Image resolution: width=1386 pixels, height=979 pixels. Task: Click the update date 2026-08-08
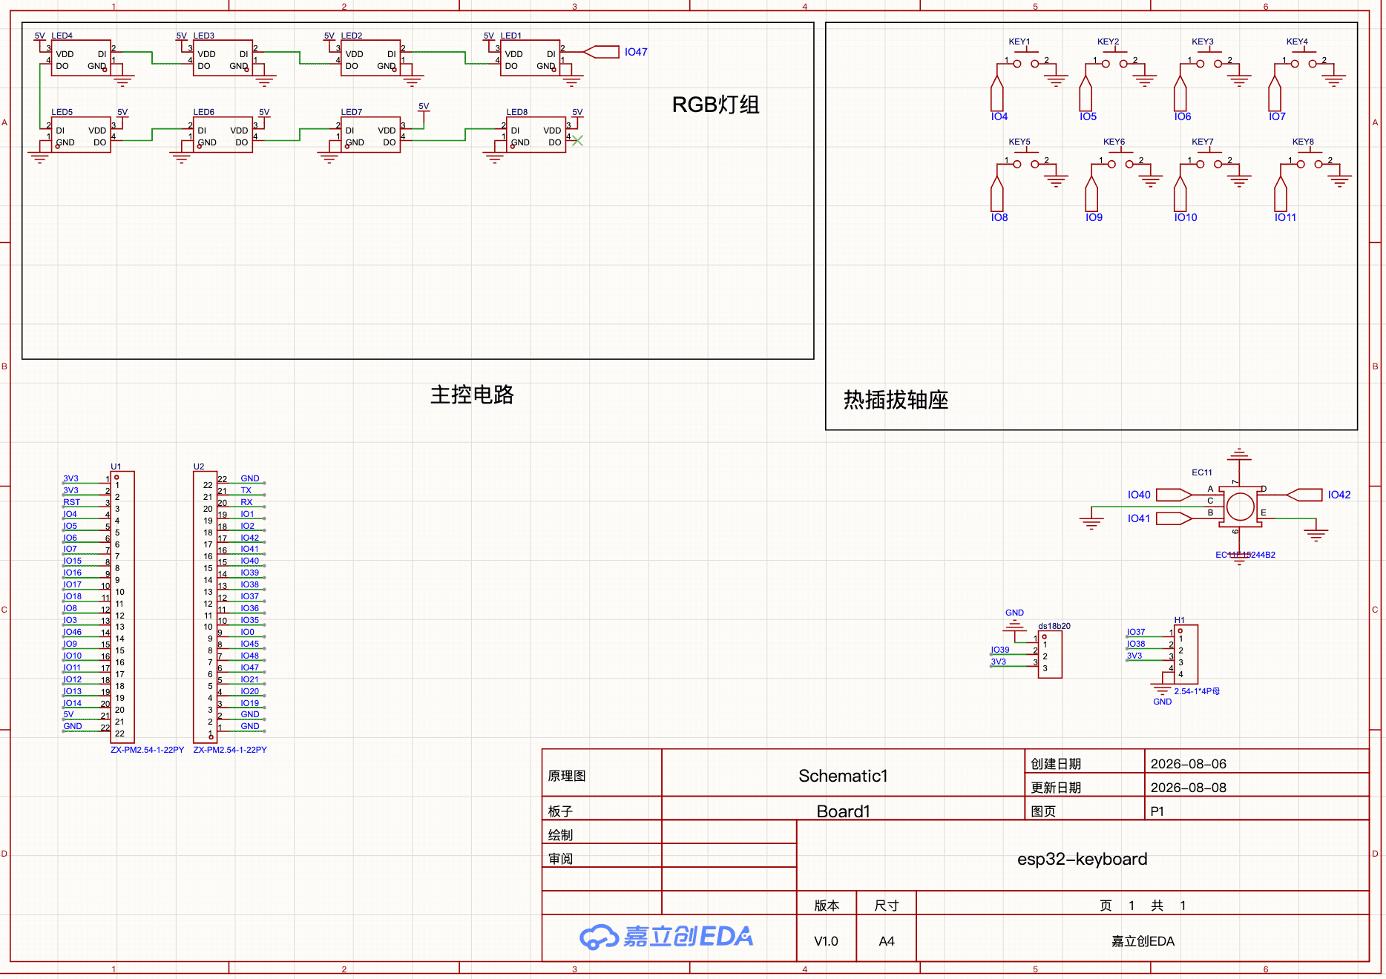(x=1188, y=788)
